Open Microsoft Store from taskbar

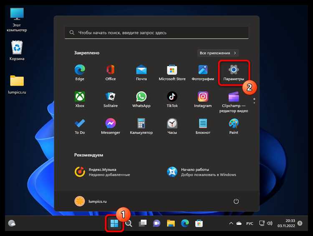point(199,224)
